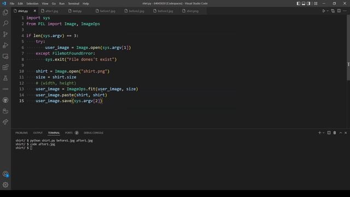This screenshot has height=197, width=350.
Task: Switch to the shirt.png tab
Action: click(x=192, y=11)
